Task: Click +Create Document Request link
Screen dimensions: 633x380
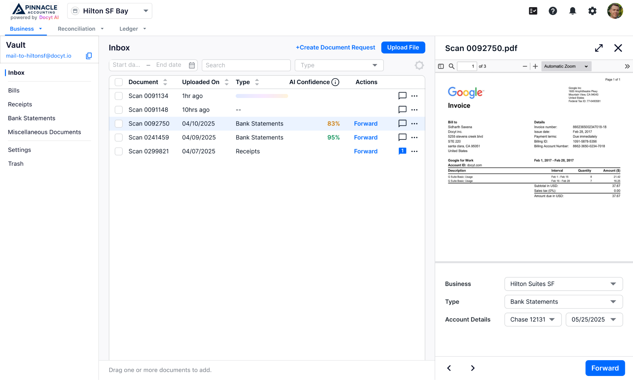Action: 335,47
